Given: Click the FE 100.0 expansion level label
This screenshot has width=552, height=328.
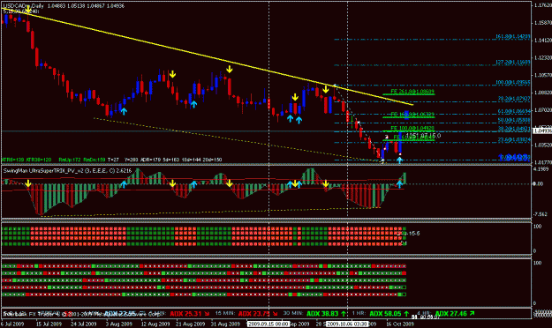Looking at the screenshot, I should (x=412, y=128).
